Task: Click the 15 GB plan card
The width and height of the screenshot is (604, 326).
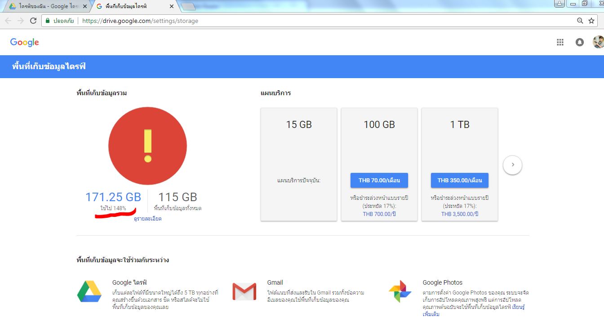Action: pos(299,164)
